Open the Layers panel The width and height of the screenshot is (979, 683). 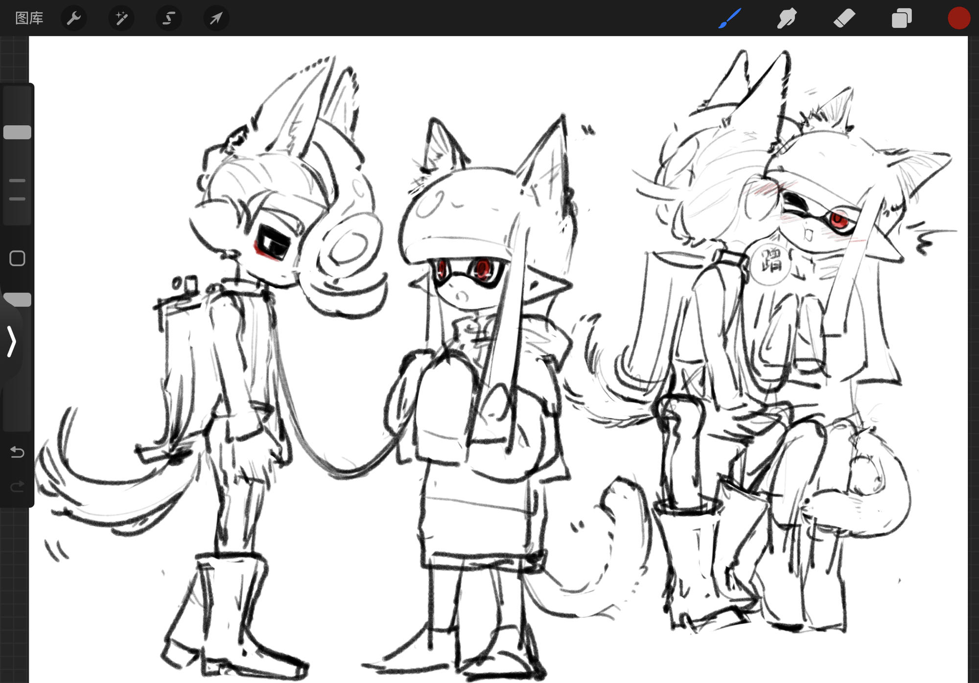(x=901, y=18)
